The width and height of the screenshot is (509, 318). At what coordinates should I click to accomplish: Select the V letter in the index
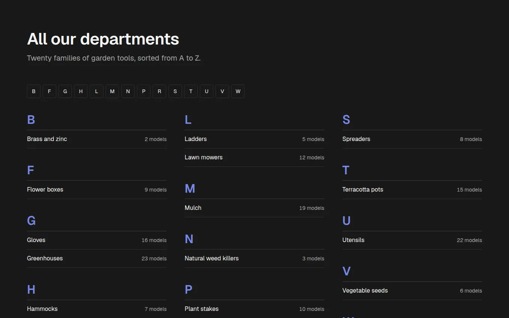pyautogui.click(x=222, y=91)
